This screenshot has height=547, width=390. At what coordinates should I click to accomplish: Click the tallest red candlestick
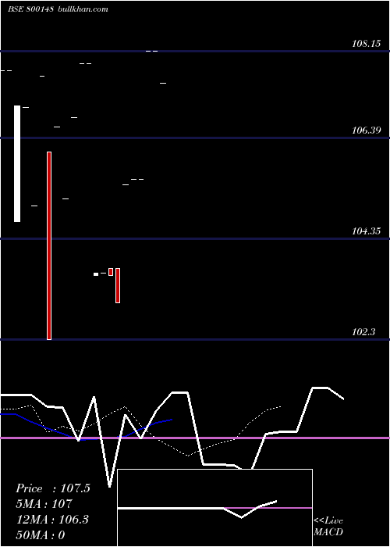(x=49, y=245)
